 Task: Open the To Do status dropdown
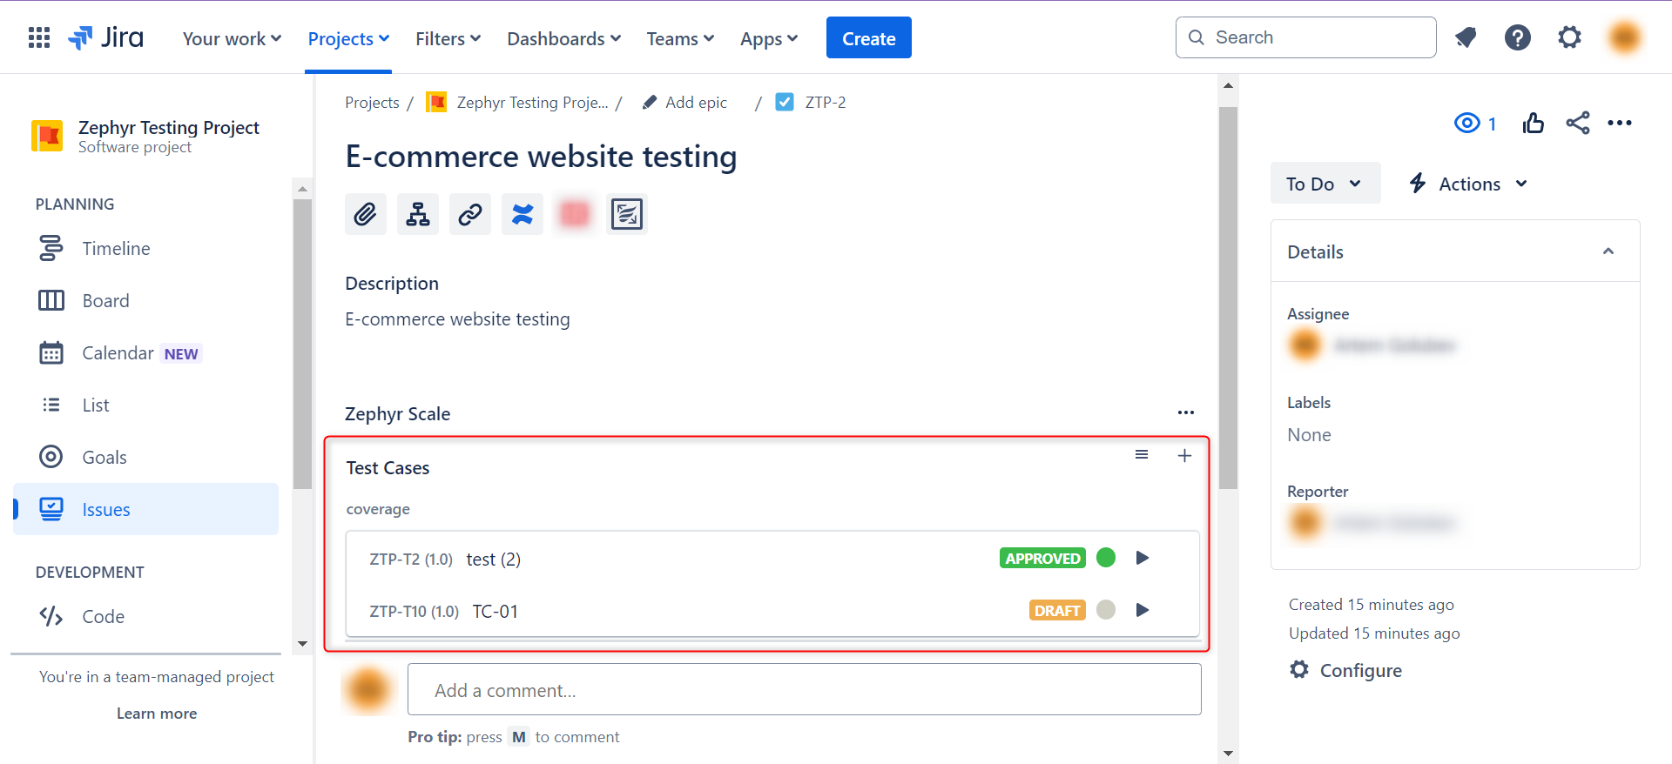1325,184
